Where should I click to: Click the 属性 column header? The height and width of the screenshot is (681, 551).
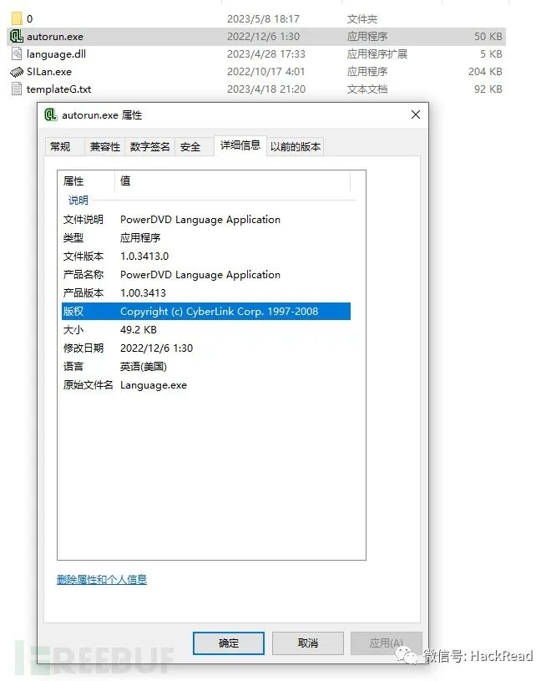(87, 181)
